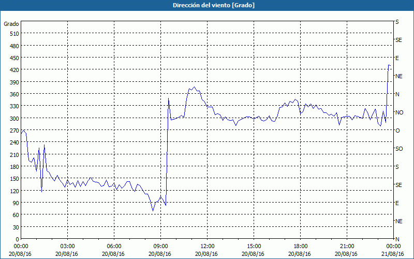Select the 180 degree axis label
Viewport: 414px width, 259px height.
pos(14,167)
